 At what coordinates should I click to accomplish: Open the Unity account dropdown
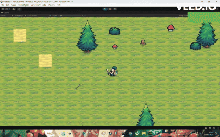pyautogui.click(x=6, y=9)
